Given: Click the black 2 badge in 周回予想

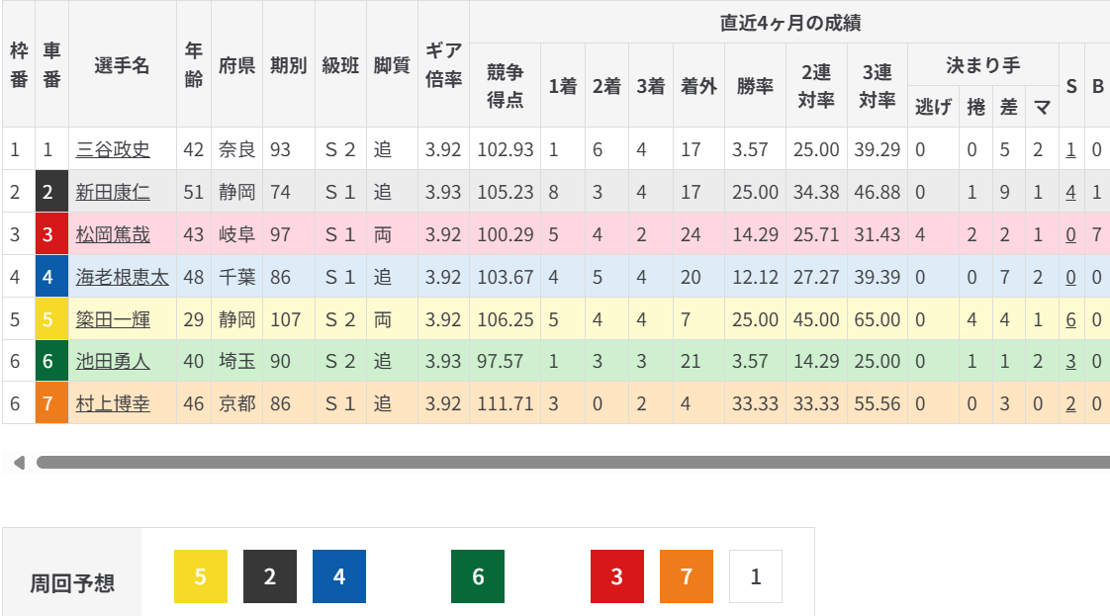Looking at the screenshot, I should click(x=270, y=576).
